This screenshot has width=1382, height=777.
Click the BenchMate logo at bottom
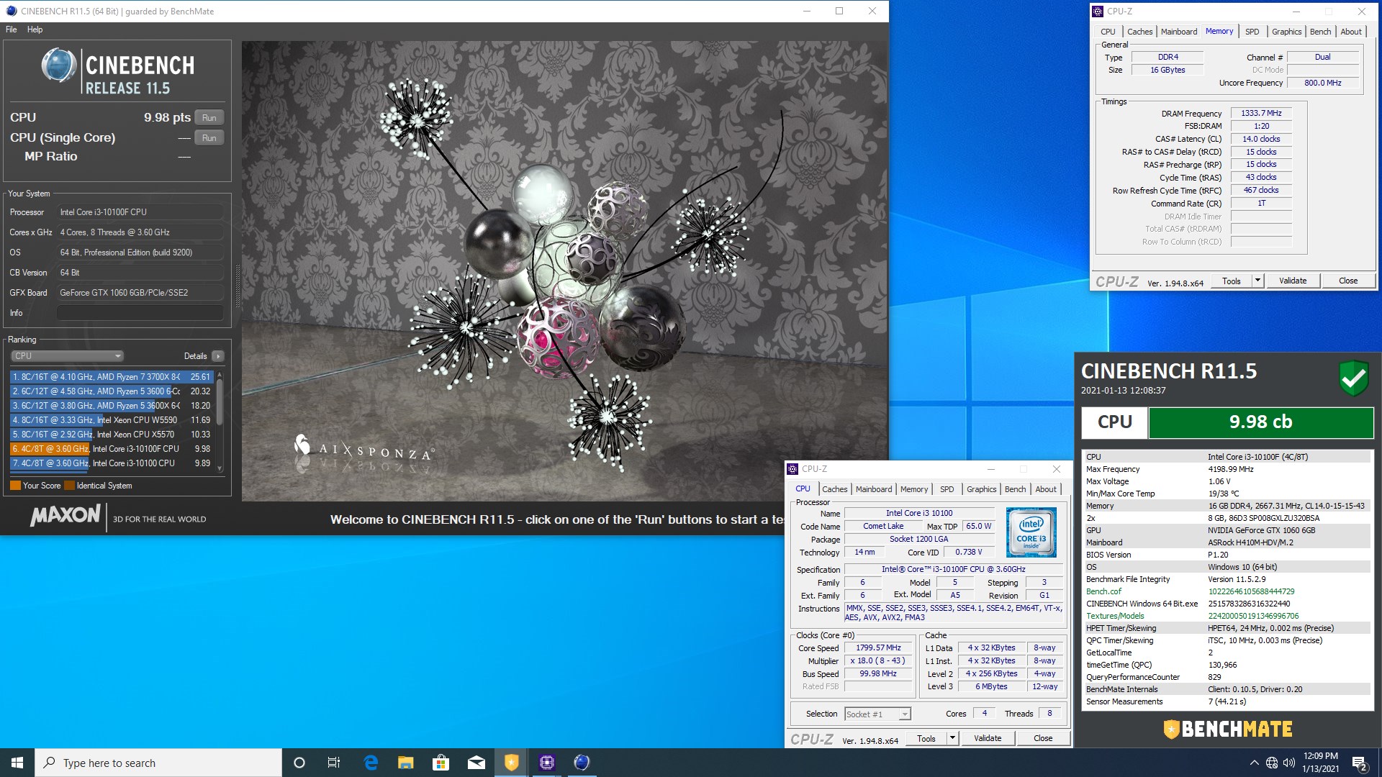(x=1228, y=729)
